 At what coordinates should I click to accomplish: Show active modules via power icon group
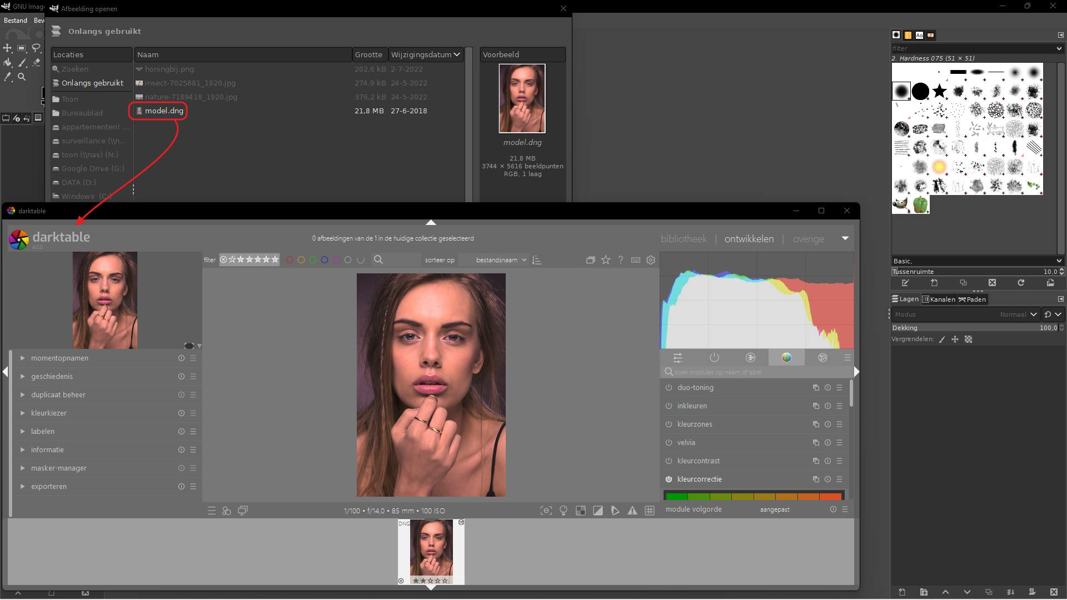714,358
